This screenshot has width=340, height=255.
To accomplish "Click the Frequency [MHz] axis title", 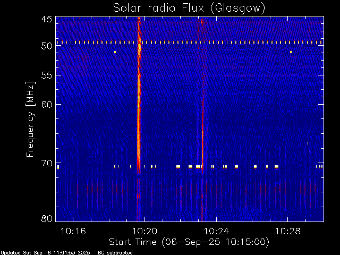I will tap(30, 119).
